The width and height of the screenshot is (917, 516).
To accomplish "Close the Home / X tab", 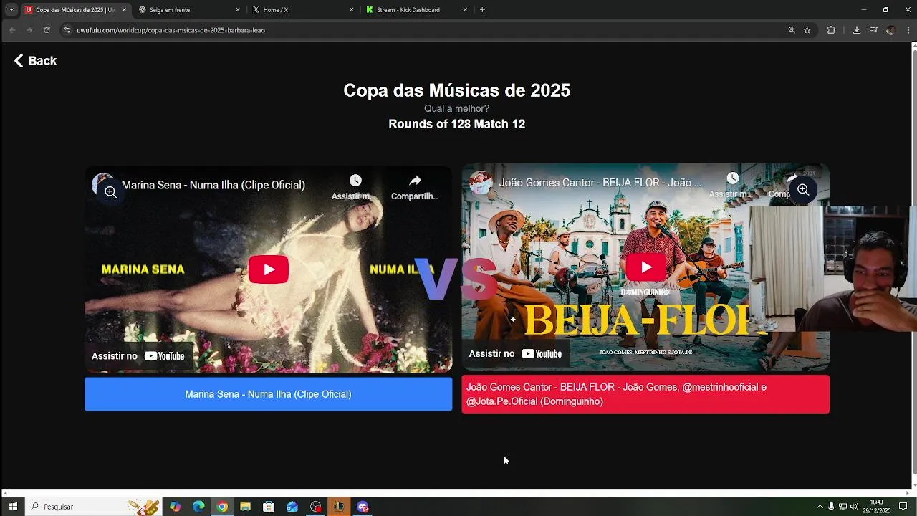I will click(352, 10).
